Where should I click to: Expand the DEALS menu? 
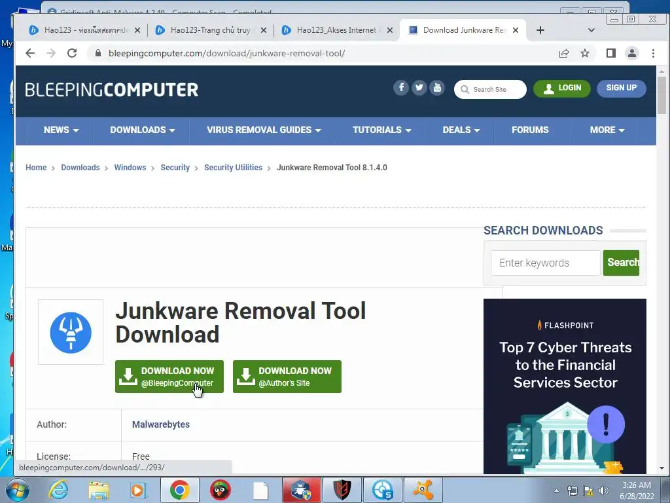click(x=461, y=130)
